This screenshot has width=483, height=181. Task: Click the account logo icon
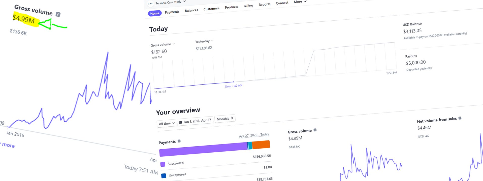tap(150, 4)
